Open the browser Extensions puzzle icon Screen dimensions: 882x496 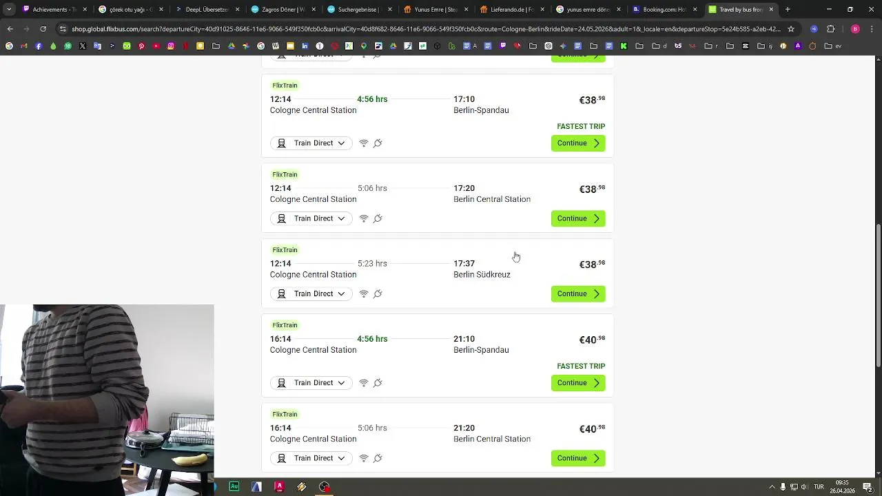tap(830, 29)
